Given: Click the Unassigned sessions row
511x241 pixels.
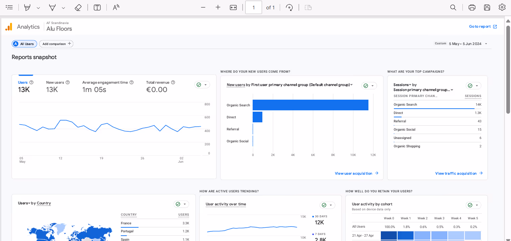Looking at the screenshot, I should (437, 138).
